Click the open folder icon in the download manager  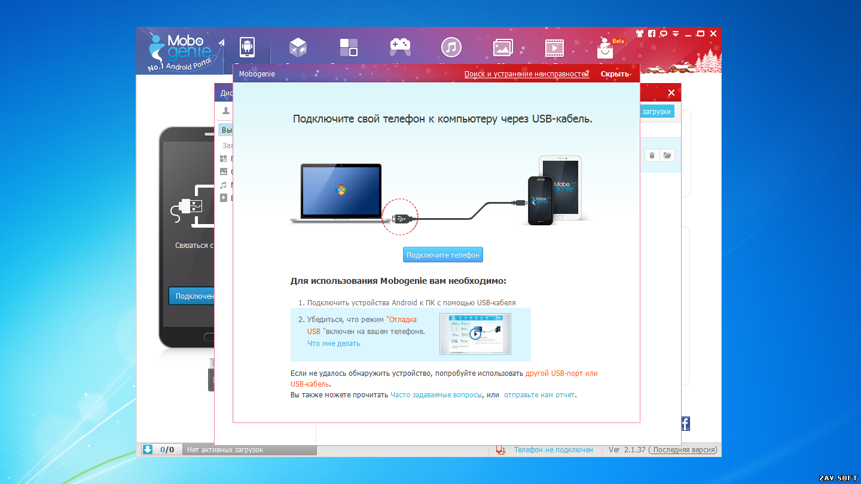[x=667, y=155]
